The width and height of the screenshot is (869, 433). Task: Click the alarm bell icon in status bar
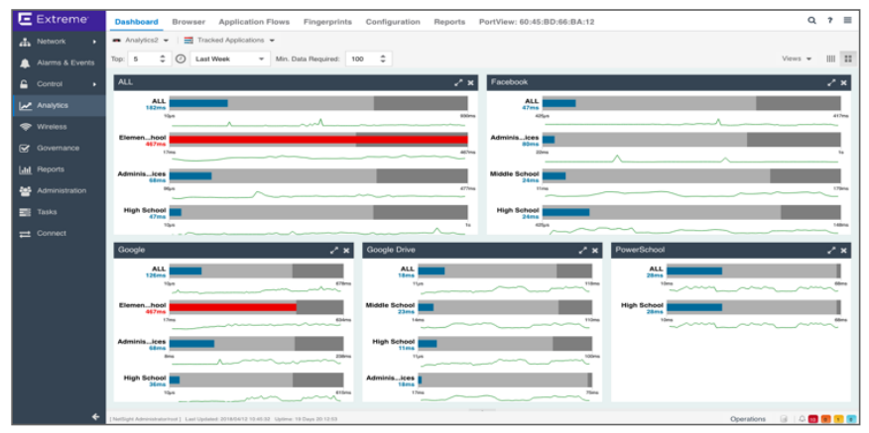(802, 419)
